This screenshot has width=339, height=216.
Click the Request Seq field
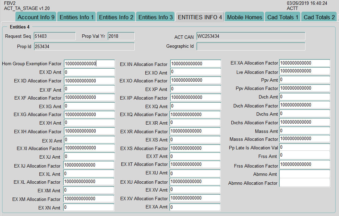(x=54, y=36)
